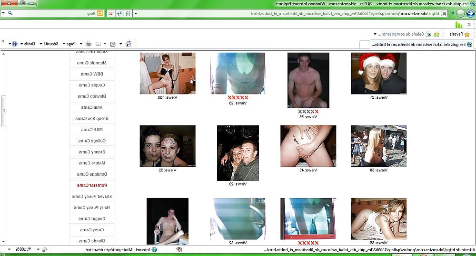Open the zoom level dropdown arrow
This screenshot has width=476, height=256.
pos(9,249)
